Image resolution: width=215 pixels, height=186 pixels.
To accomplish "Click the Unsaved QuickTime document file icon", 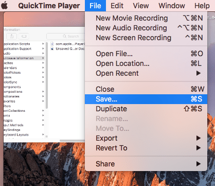I will [x=52, y=49].
